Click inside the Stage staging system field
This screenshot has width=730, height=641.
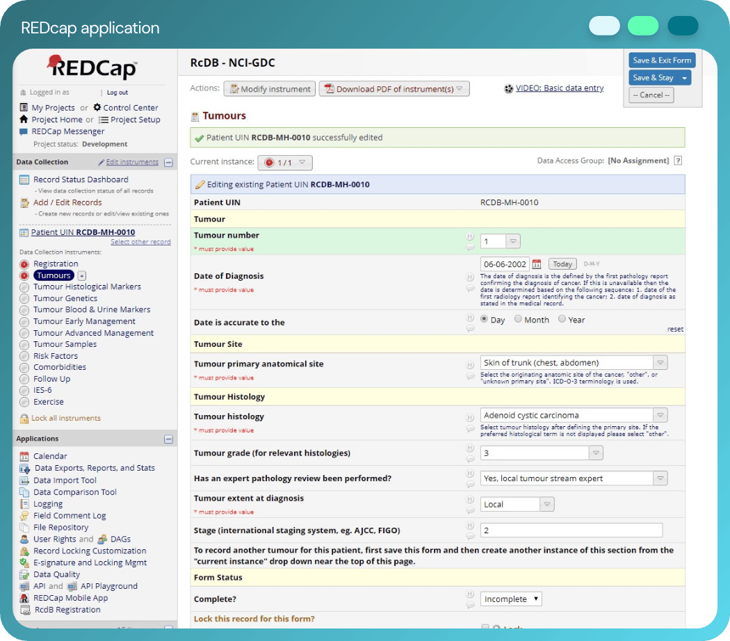tap(570, 530)
